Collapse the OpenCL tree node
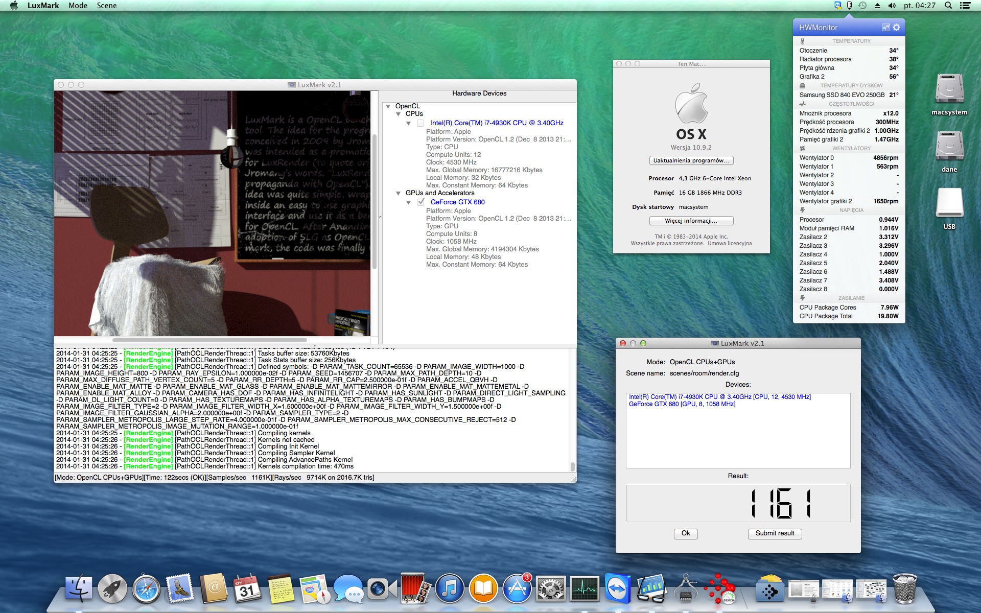The height and width of the screenshot is (613, 981). (x=388, y=106)
